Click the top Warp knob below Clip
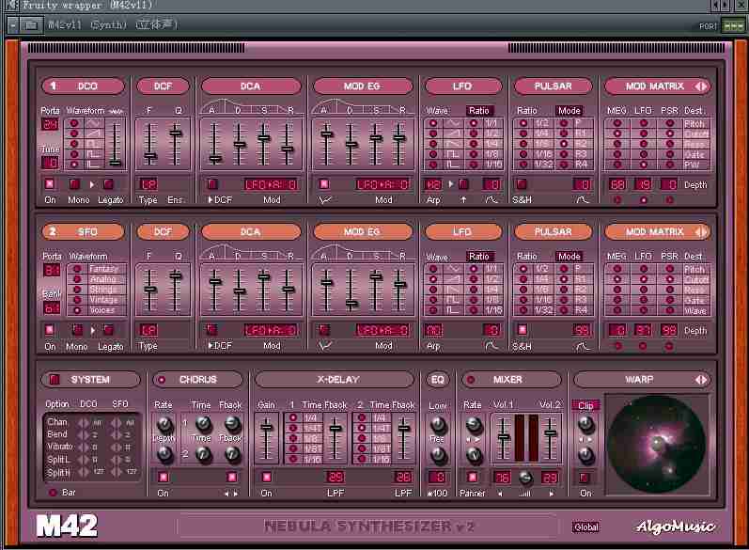The width and height of the screenshot is (749, 550). point(585,423)
